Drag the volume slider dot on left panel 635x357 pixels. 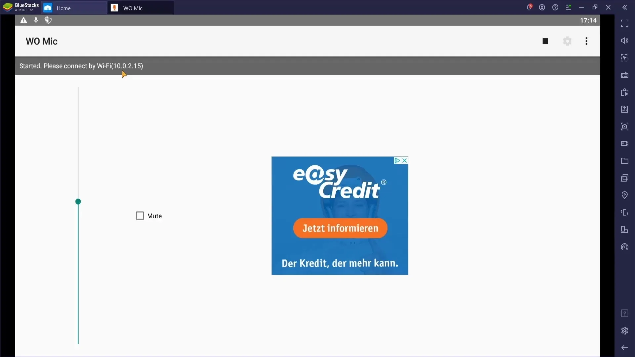pos(78,201)
